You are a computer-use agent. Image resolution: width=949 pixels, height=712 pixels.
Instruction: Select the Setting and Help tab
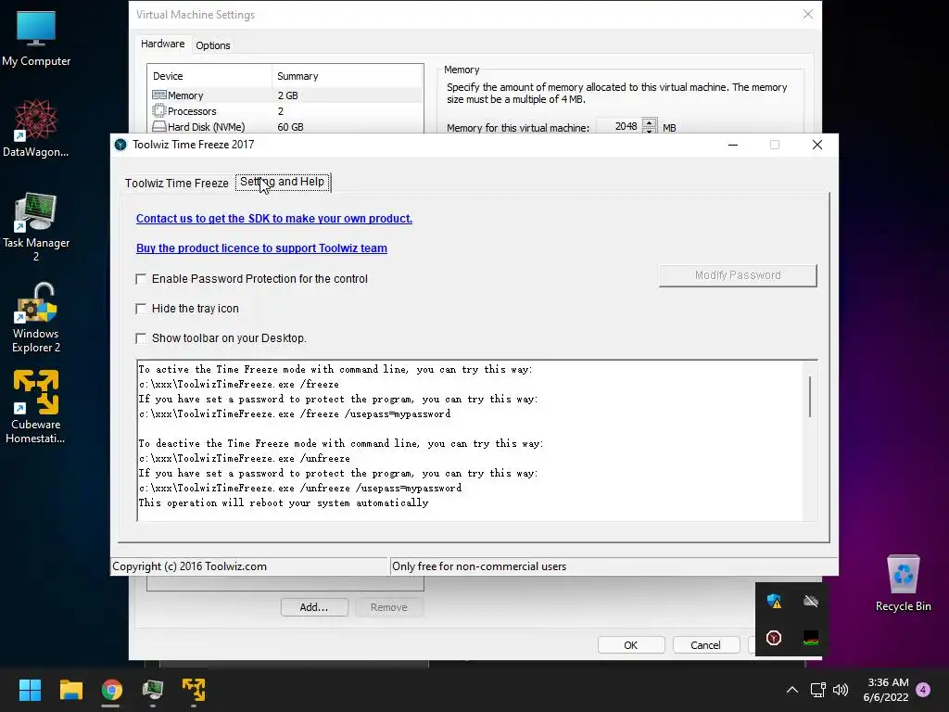(283, 182)
